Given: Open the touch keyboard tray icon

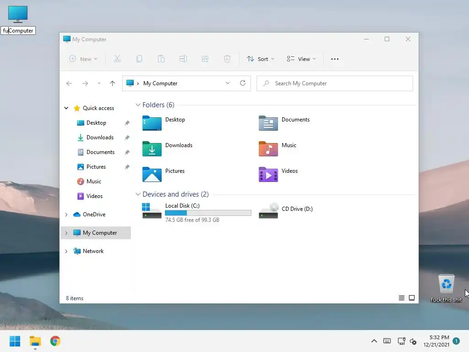Looking at the screenshot, I should [387, 341].
